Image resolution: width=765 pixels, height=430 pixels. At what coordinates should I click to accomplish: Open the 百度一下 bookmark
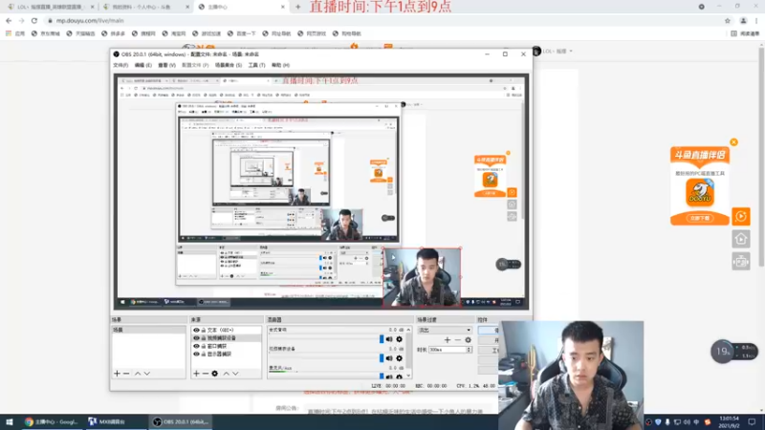(242, 33)
